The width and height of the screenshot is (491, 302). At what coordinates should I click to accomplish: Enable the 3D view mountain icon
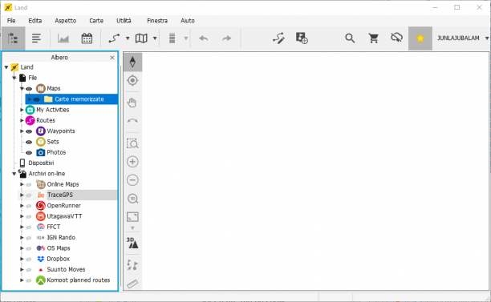(x=132, y=243)
